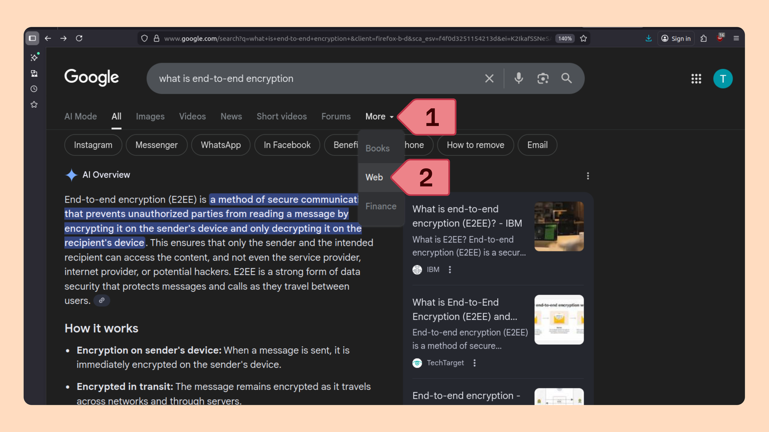Open the Firefox hamburger application menu

pos(736,38)
